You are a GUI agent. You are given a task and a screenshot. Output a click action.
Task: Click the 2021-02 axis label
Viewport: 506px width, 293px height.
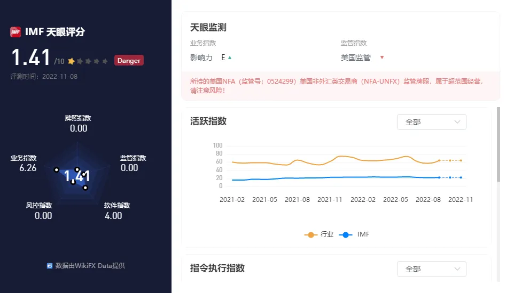232,200
